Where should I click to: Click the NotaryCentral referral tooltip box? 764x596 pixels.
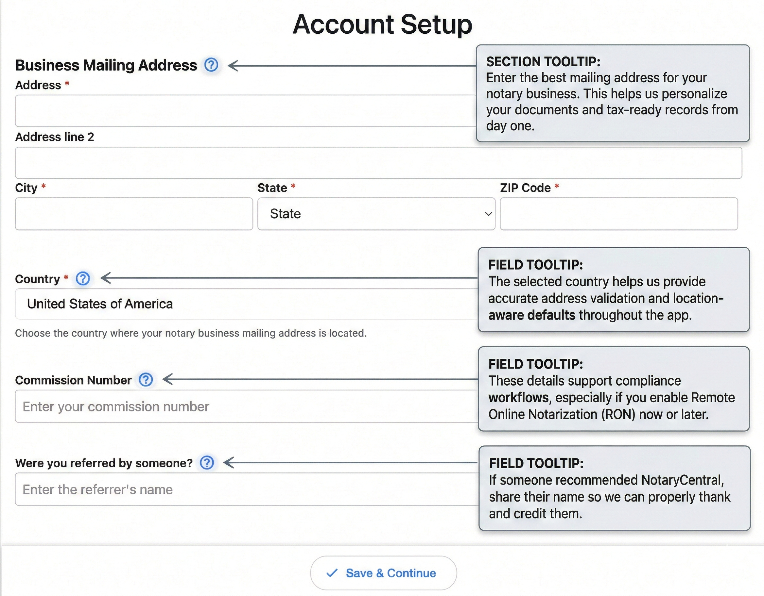tap(614, 488)
